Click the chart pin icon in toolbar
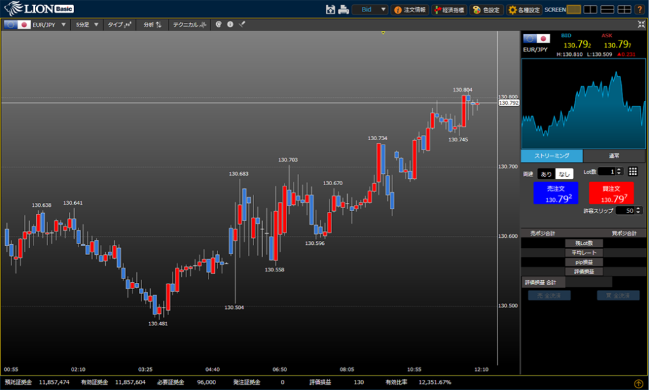 tap(241, 25)
